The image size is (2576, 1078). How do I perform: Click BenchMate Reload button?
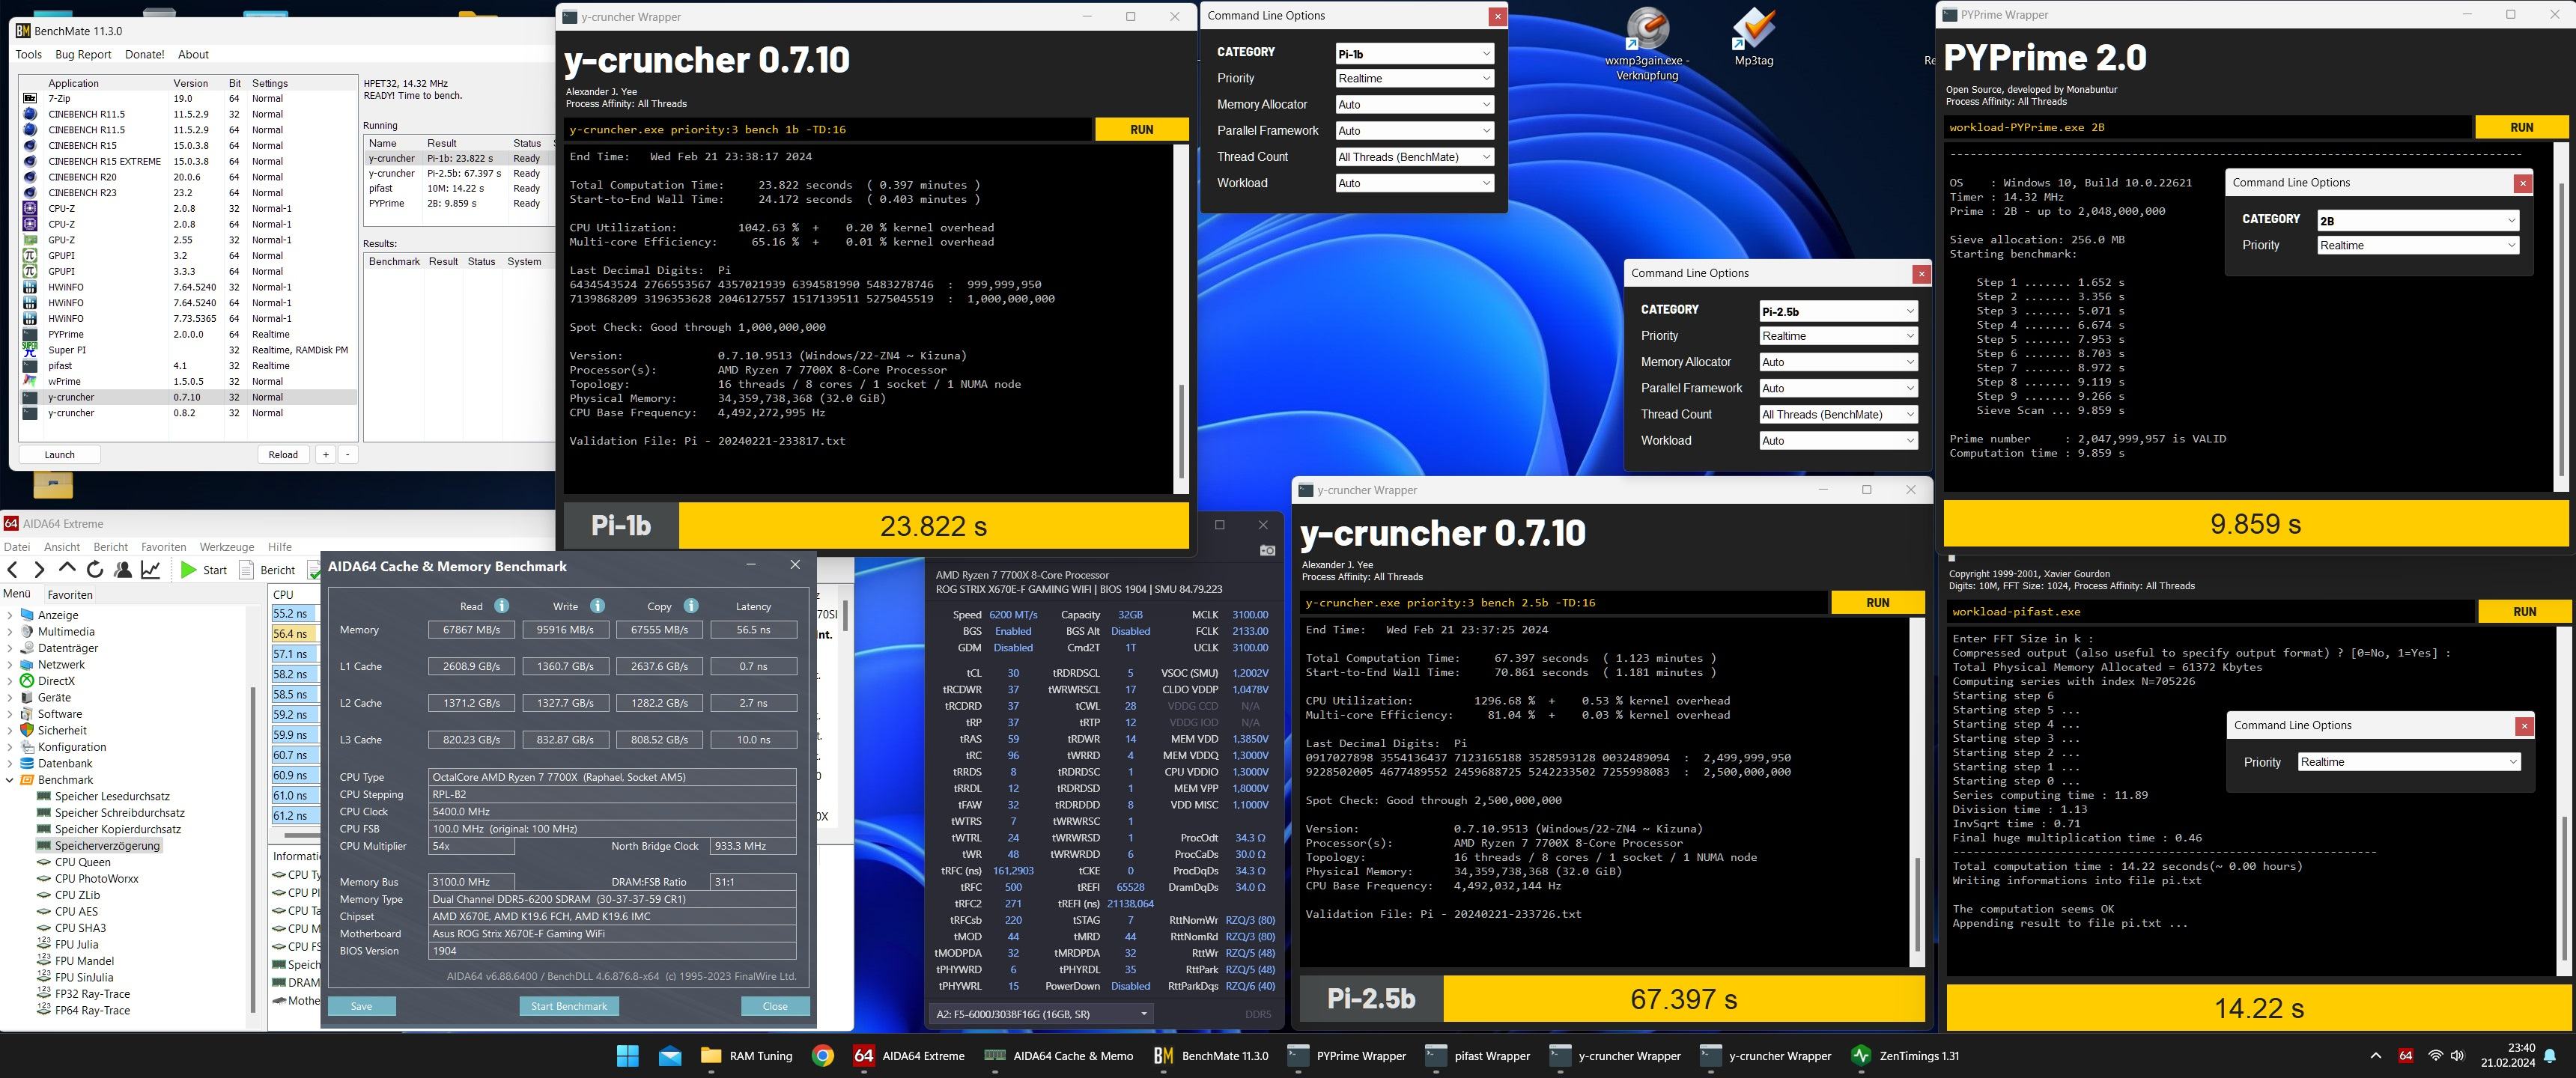(x=283, y=454)
